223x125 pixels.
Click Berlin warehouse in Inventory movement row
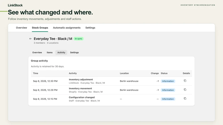click(x=129, y=90)
